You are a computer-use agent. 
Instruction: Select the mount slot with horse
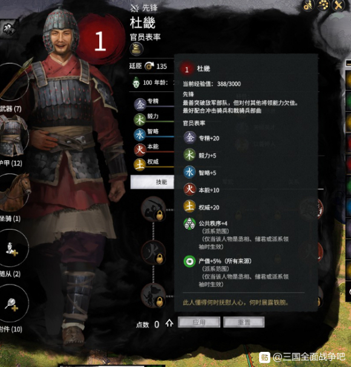14,193
